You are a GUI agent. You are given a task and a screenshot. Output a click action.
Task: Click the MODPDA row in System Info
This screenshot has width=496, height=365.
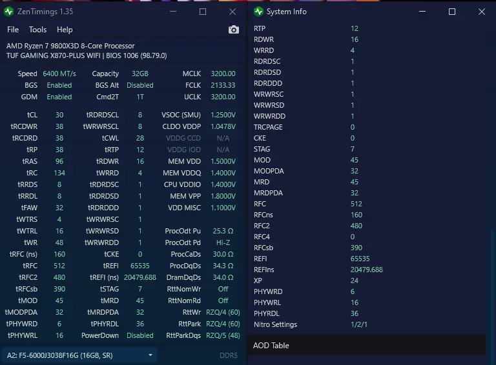click(x=367, y=171)
